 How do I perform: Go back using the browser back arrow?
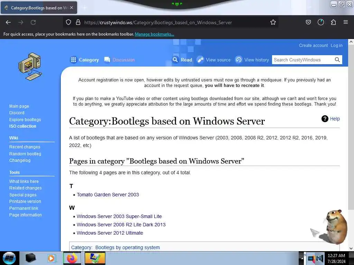coord(8,22)
